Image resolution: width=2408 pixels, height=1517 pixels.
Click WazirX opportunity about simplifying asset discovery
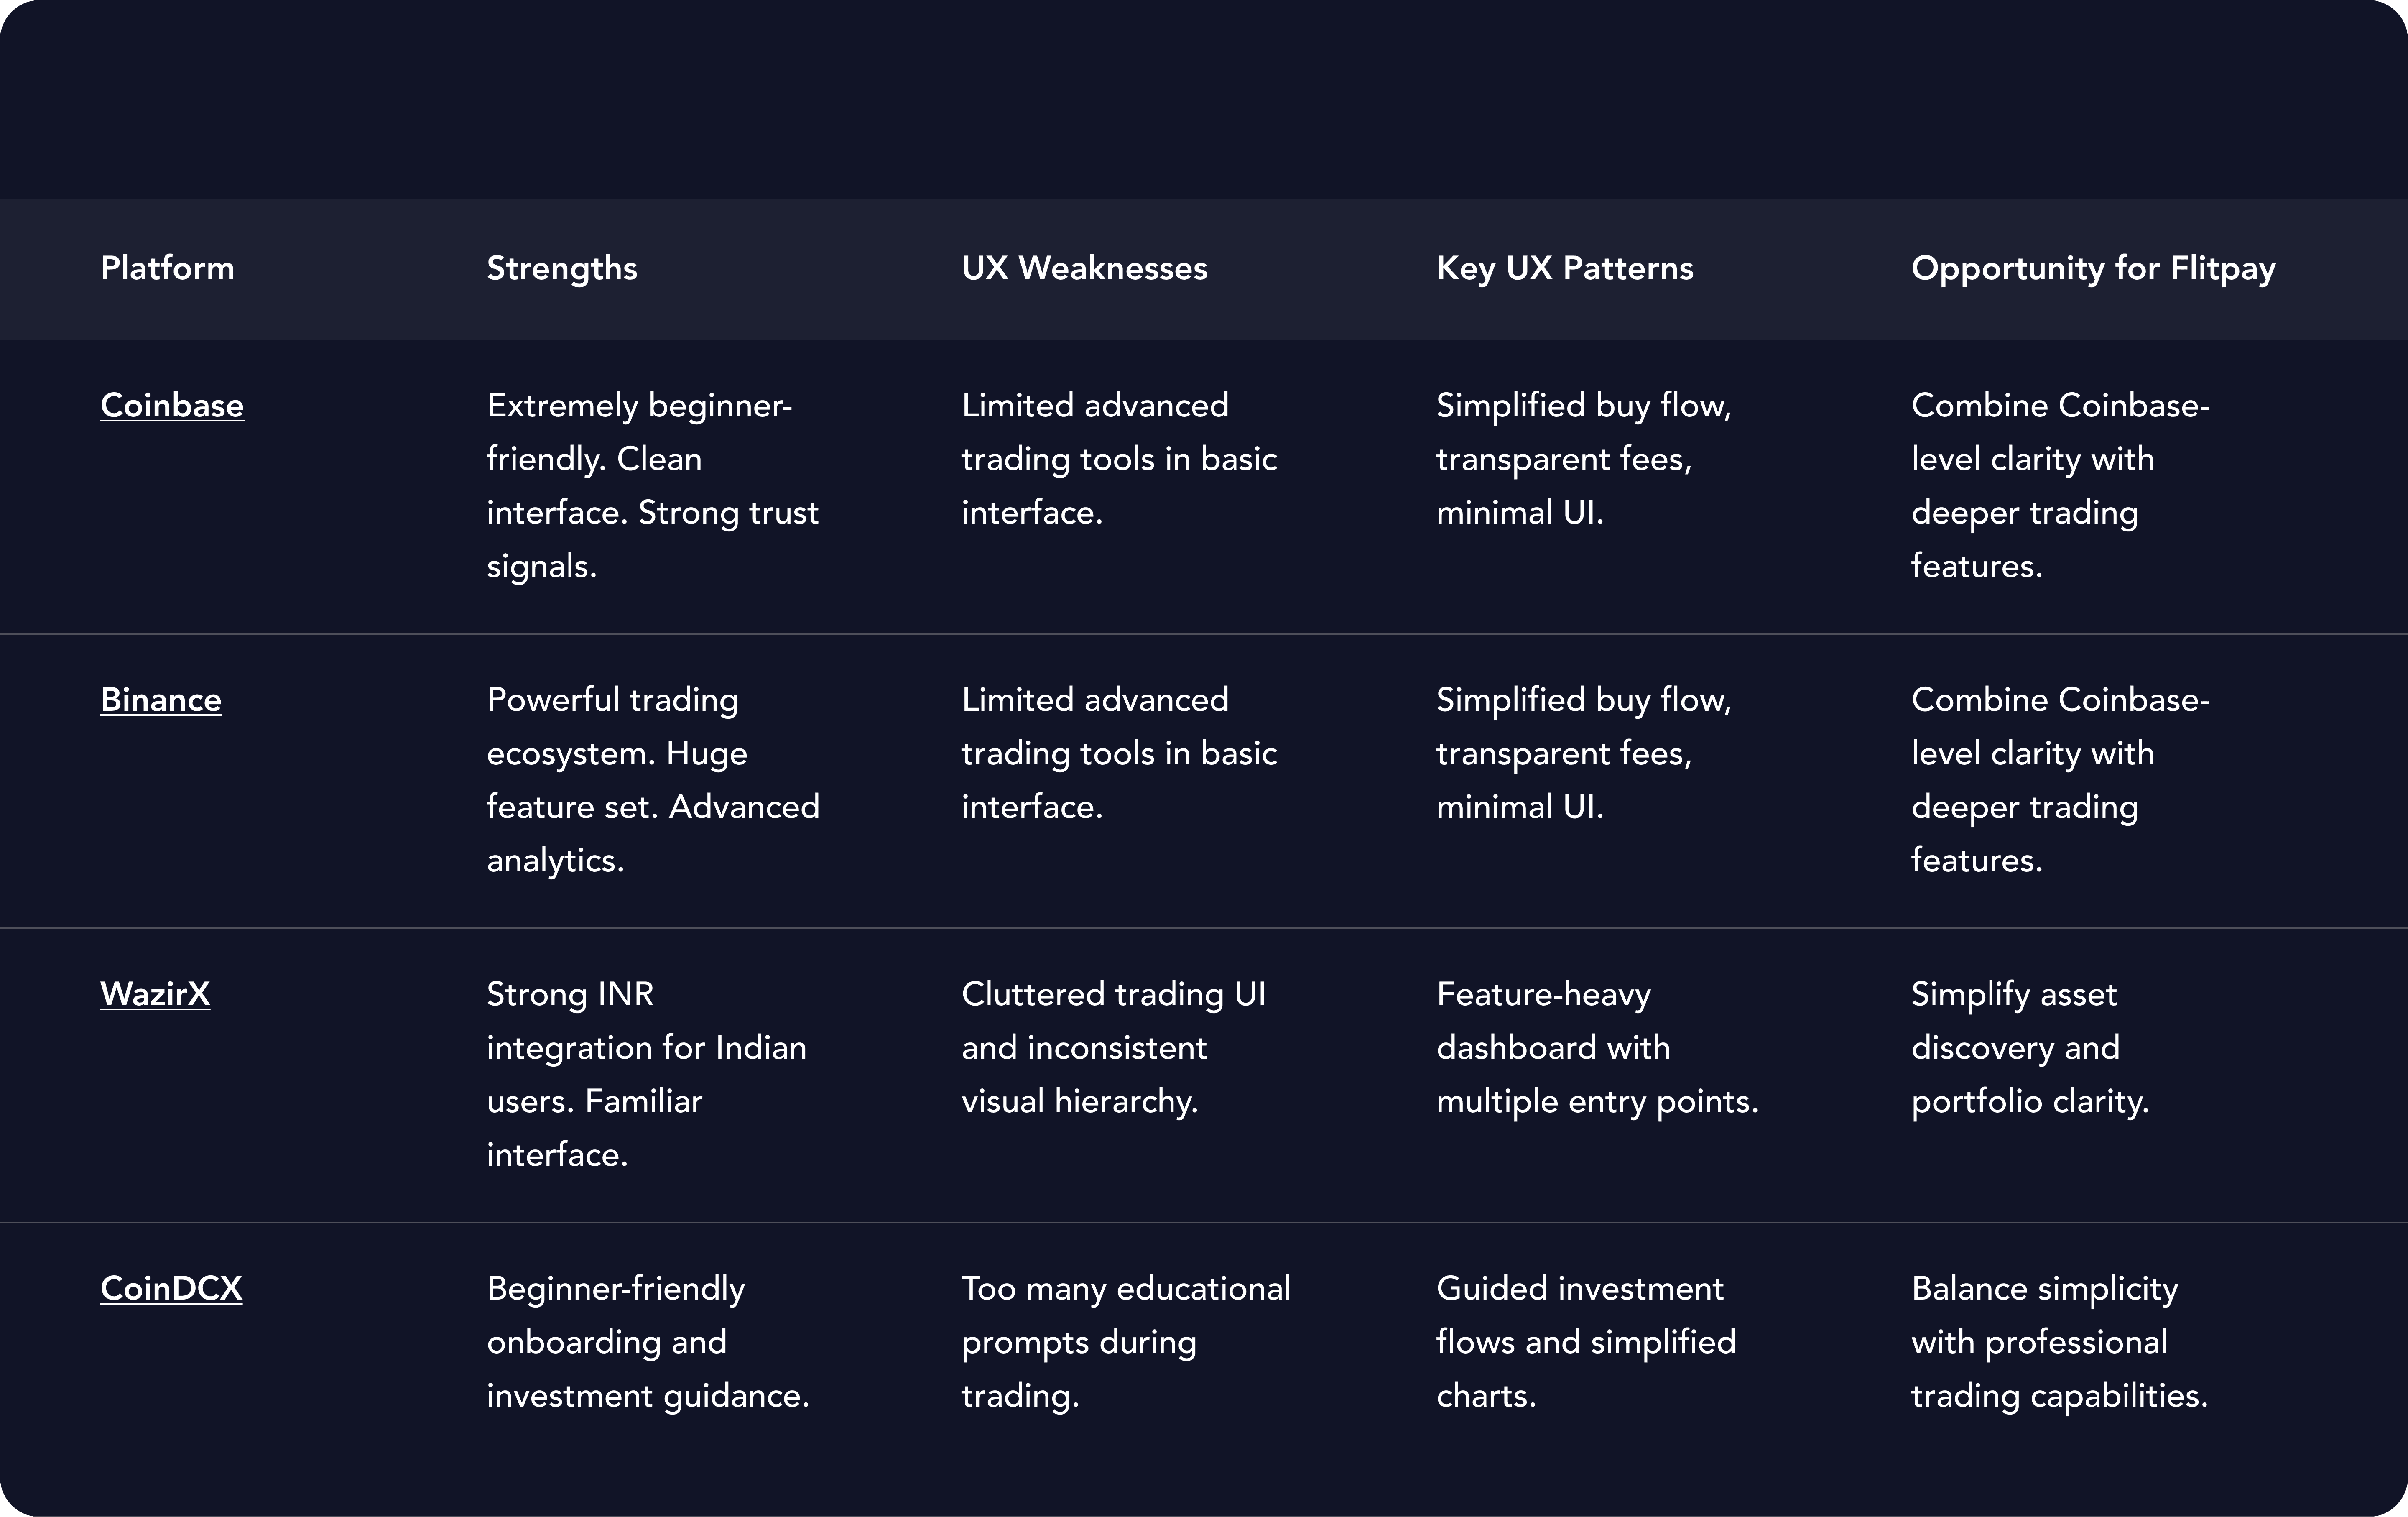pyautogui.click(x=2030, y=1047)
